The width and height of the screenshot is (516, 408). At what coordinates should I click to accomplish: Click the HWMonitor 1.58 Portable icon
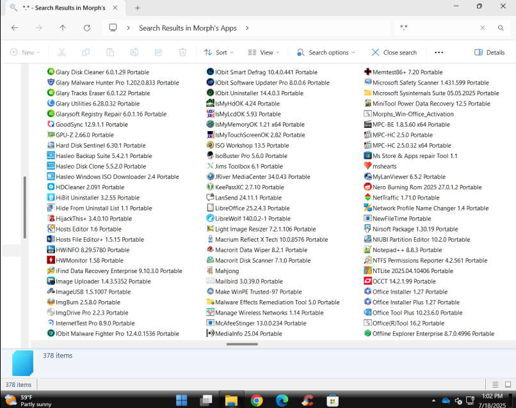[51, 260]
